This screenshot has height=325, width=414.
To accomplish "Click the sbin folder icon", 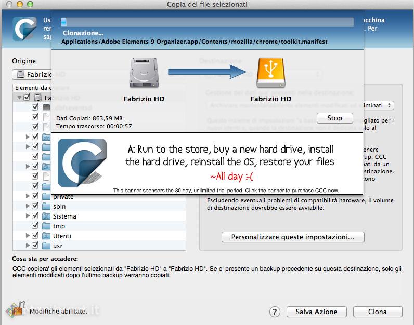I will [x=46, y=206].
